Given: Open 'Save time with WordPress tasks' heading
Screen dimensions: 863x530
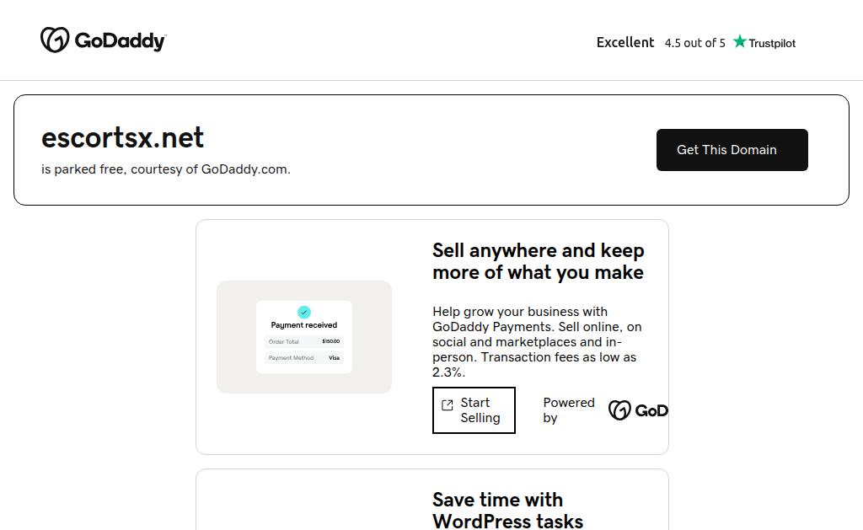Looking at the screenshot, I should (x=507, y=510).
